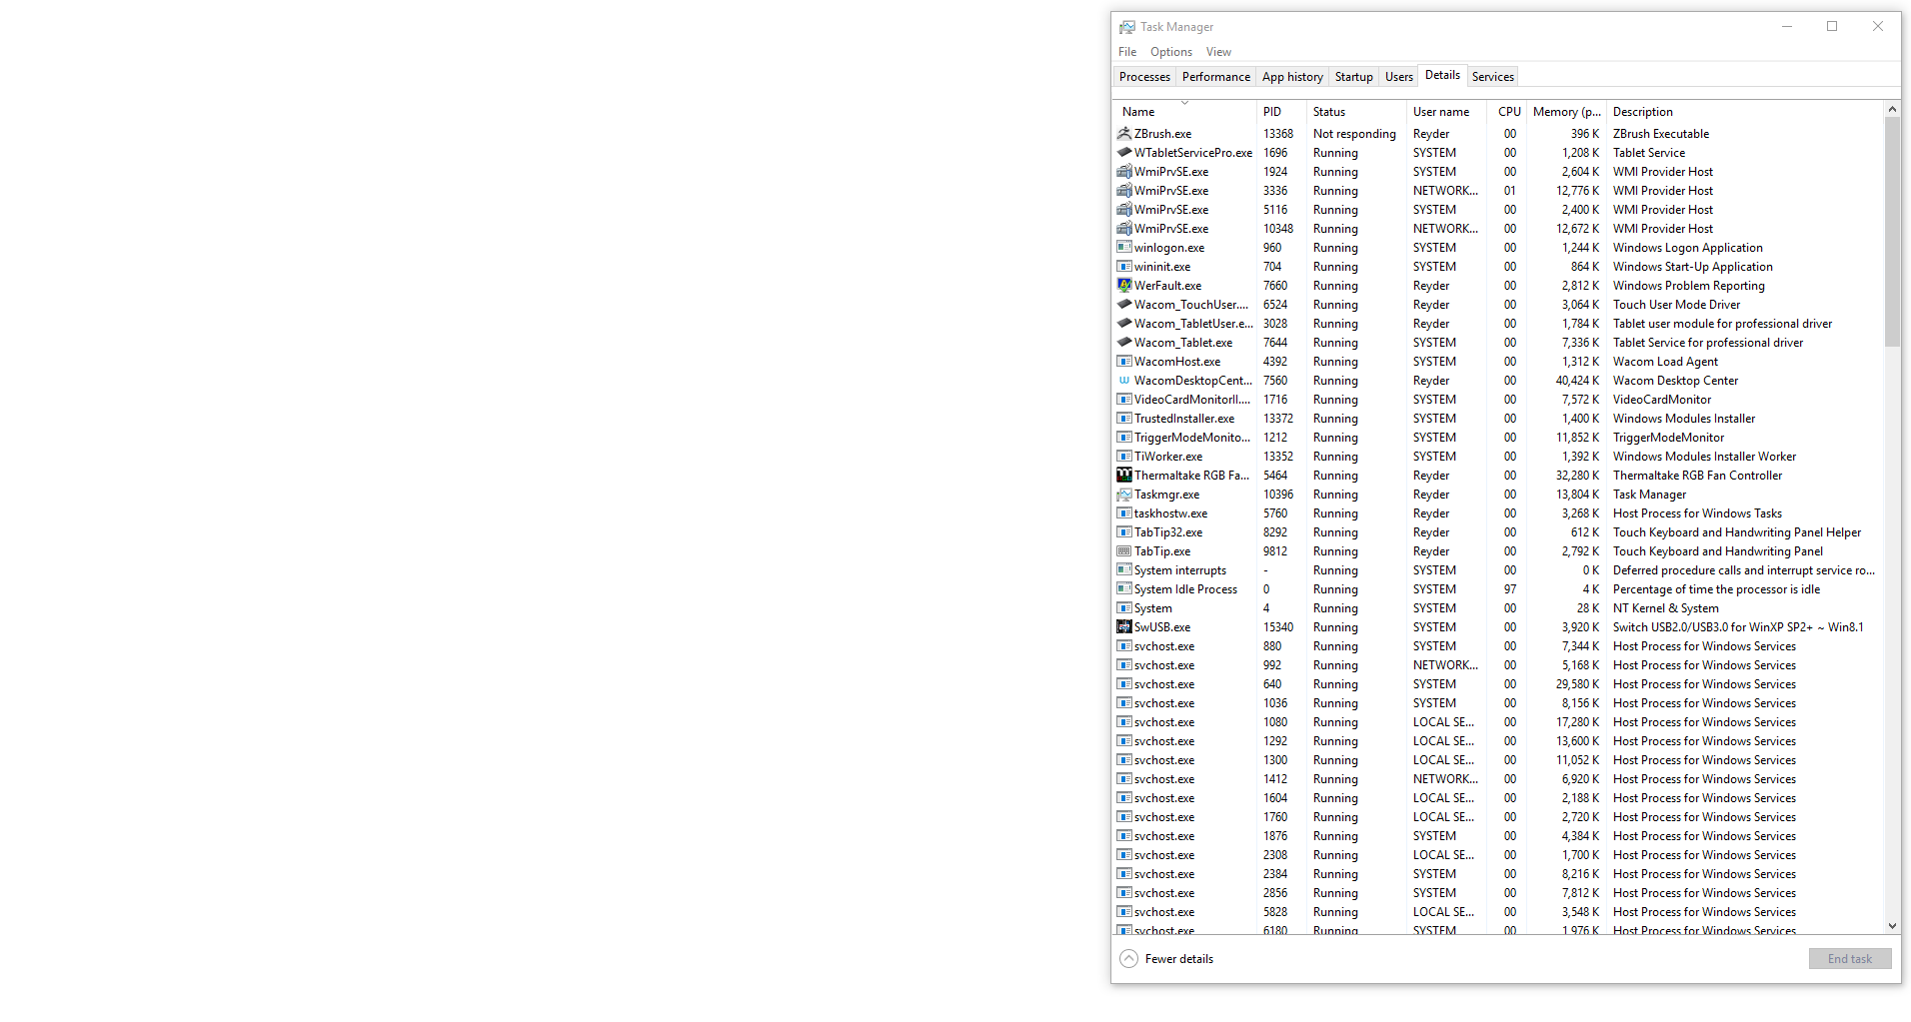The height and width of the screenshot is (1022, 1911).
Task: Click the WTabletServicePro.exe tablet icon
Action: coord(1124,153)
